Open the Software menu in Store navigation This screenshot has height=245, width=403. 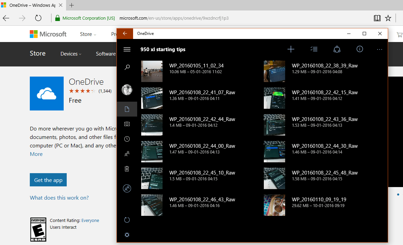(106, 54)
